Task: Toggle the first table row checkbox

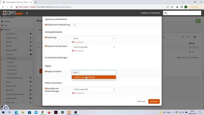Action: 39,47
